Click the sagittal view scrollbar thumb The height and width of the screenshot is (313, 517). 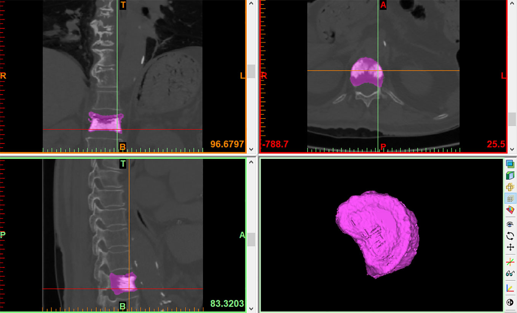(x=251, y=240)
